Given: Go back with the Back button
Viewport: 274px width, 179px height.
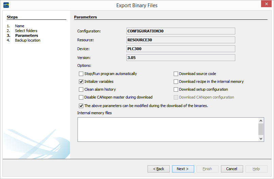Looking at the screenshot, I should coord(158,169).
